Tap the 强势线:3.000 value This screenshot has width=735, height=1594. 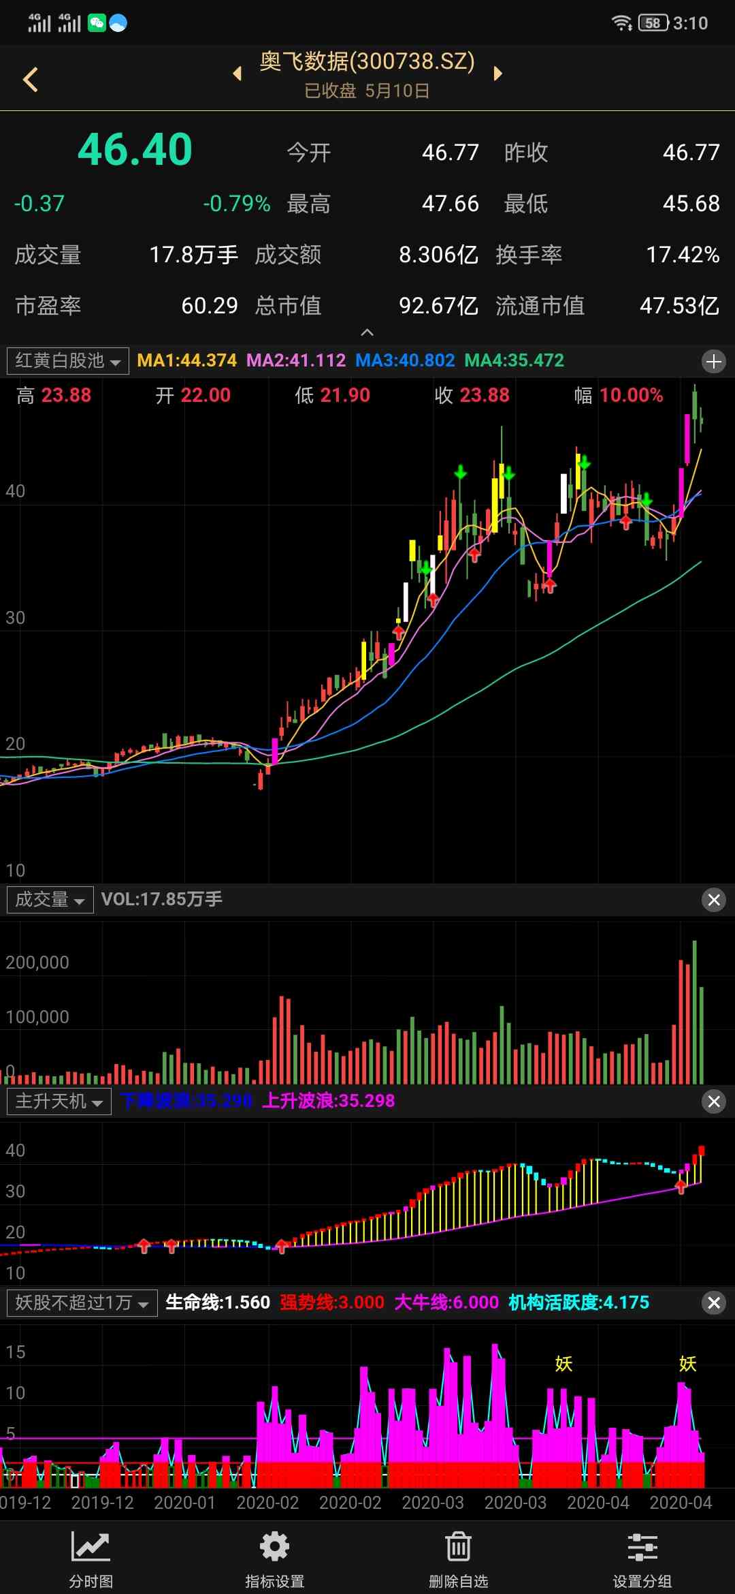coord(332,1302)
